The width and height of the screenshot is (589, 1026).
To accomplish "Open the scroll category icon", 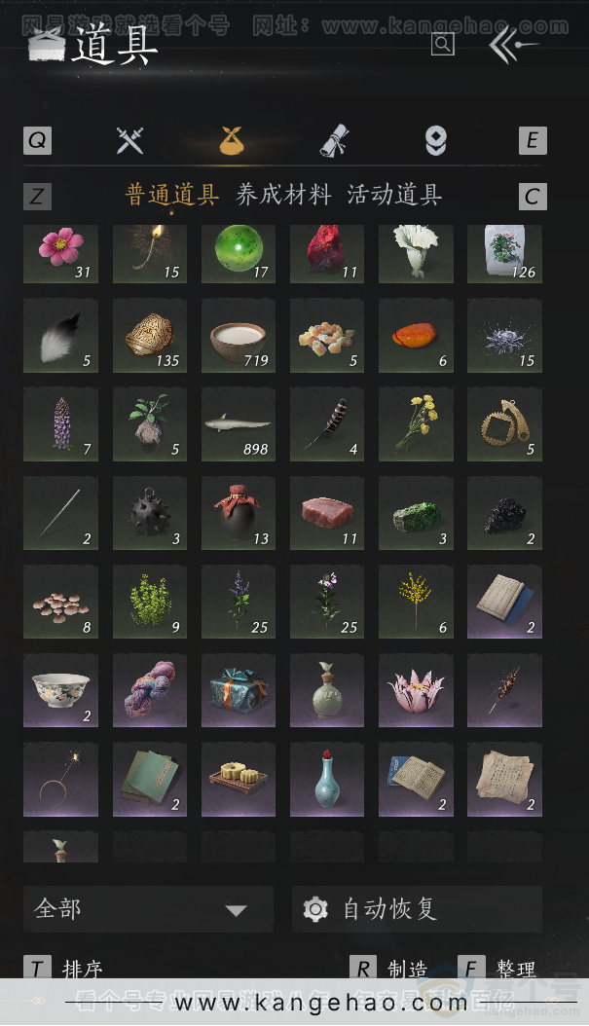I will (334, 141).
